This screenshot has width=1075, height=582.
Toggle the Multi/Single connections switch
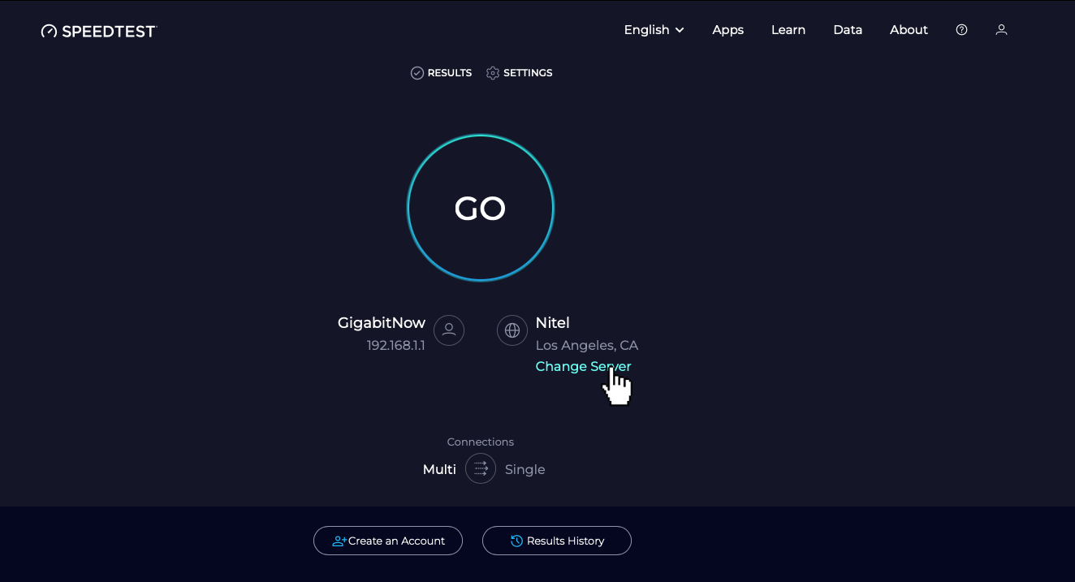(481, 468)
